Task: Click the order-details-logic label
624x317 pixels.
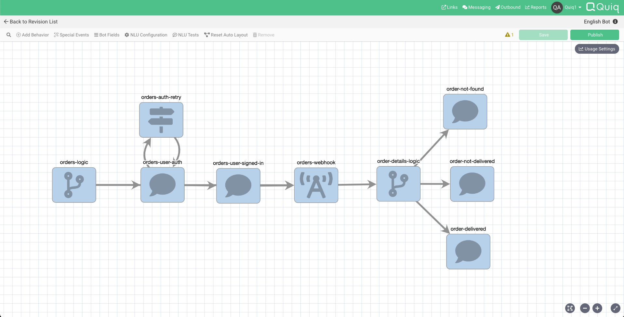Action: coord(398,161)
